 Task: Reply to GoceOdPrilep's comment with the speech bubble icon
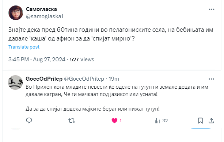(x=29, y=120)
